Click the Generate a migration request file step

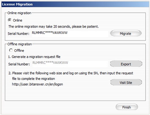coord(34,57)
